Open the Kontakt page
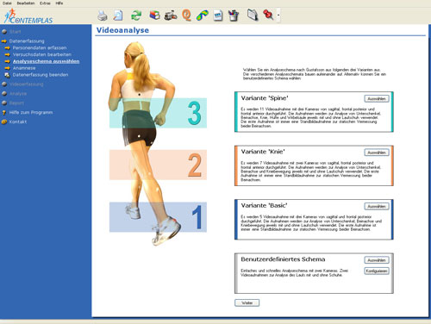This screenshot has width=431, height=324. [18, 121]
